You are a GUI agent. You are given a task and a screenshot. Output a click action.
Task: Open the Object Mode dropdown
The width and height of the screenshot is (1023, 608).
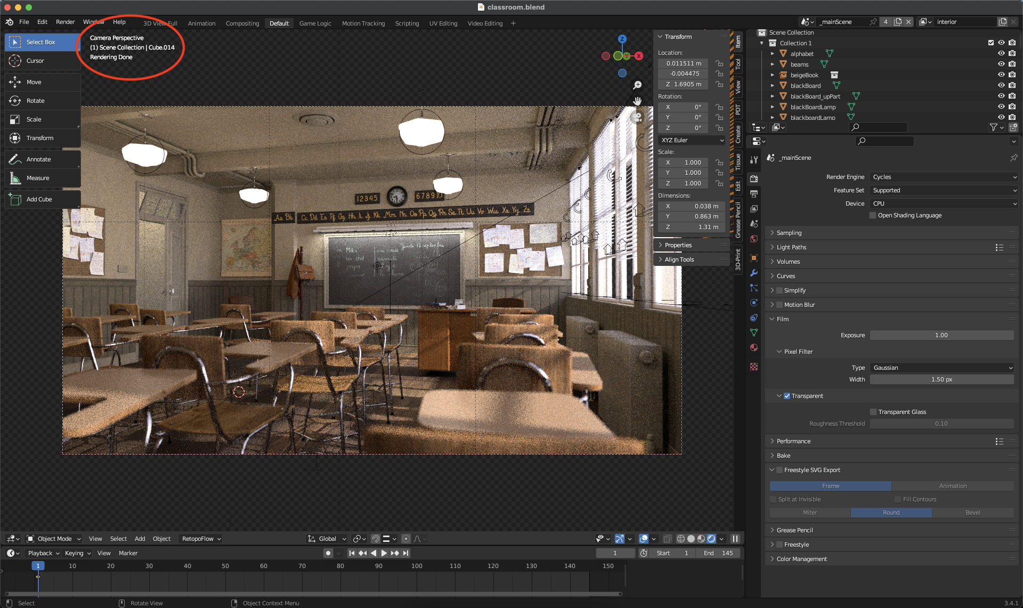(x=54, y=539)
